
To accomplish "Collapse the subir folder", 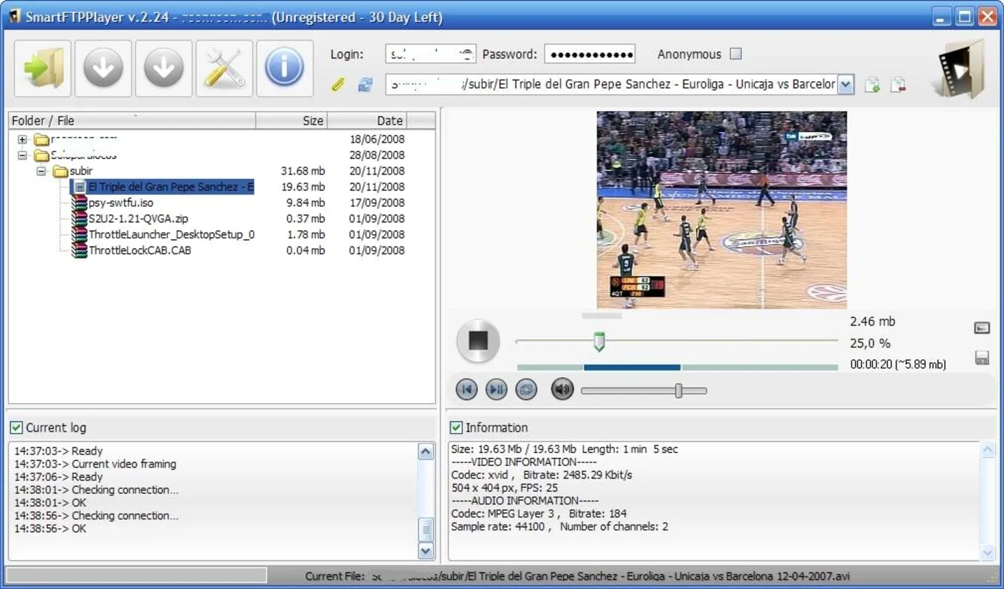I will click(x=41, y=171).
